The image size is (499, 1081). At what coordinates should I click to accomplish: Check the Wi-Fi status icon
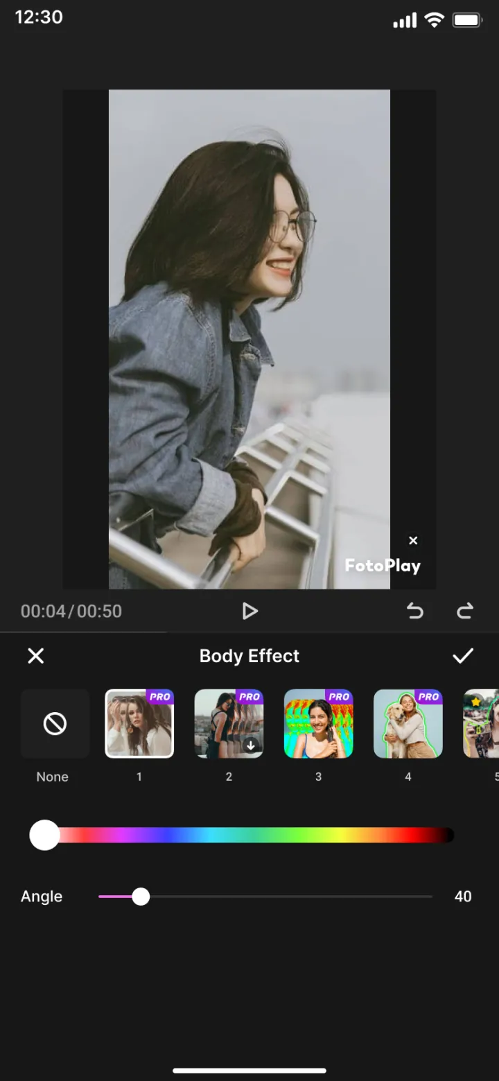click(435, 19)
